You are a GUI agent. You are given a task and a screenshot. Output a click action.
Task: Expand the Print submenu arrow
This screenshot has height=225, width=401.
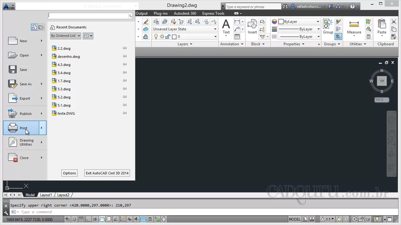tap(42, 128)
